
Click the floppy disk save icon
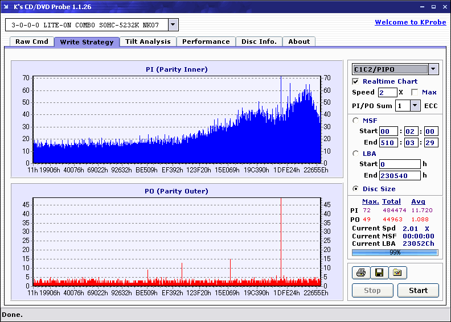click(379, 273)
